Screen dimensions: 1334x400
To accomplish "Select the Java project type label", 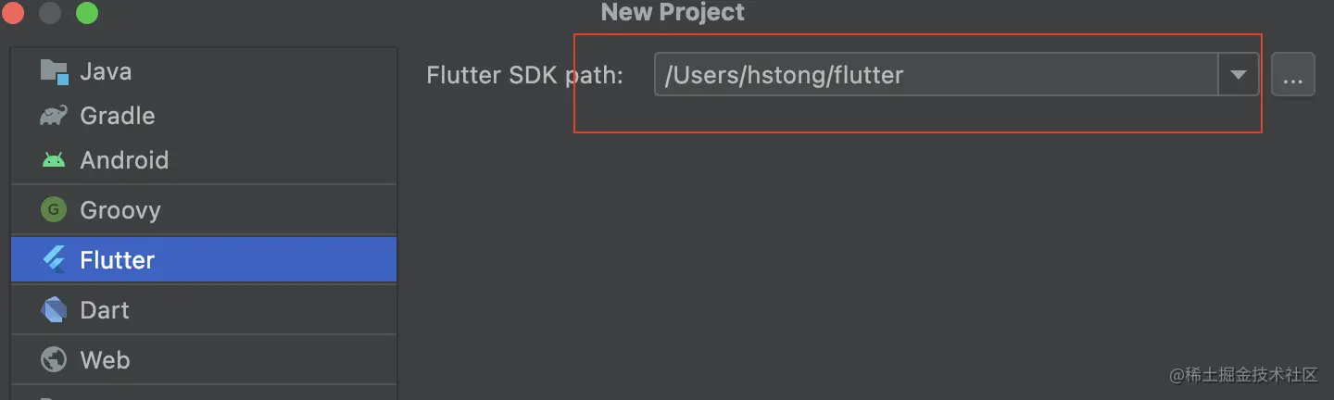I will click(x=106, y=71).
